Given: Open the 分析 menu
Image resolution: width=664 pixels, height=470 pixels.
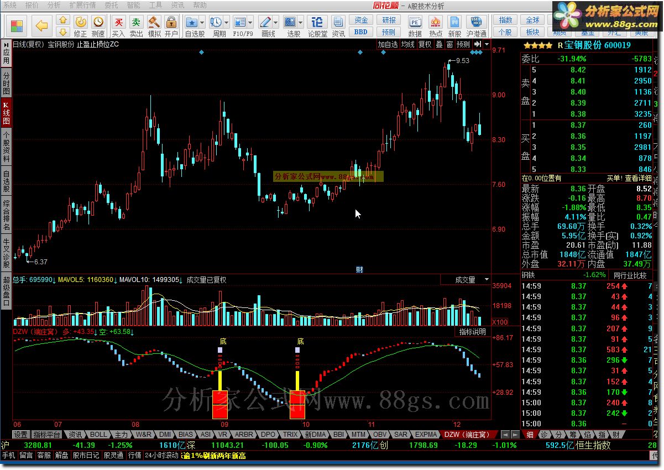Looking at the screenshot, I should (x=54, y=4).
